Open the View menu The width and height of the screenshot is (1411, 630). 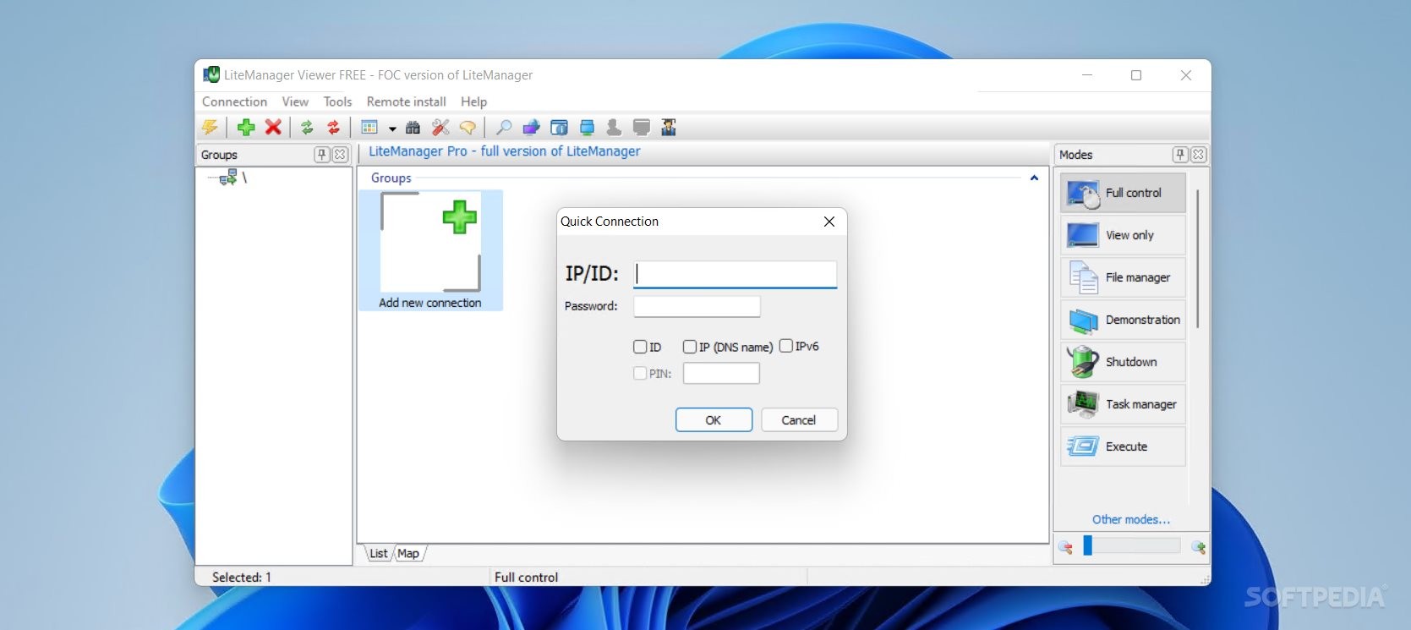[x=295, y=101]
